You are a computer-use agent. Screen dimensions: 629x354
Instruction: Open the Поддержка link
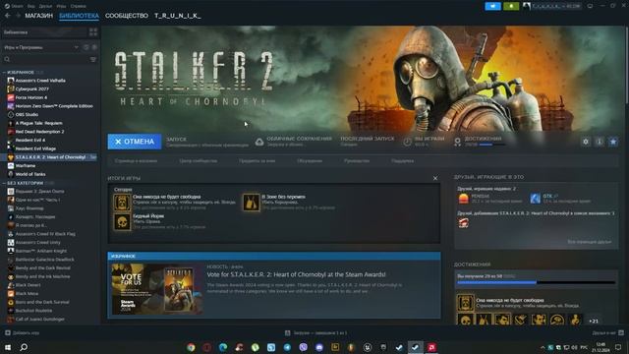[402, 161]
